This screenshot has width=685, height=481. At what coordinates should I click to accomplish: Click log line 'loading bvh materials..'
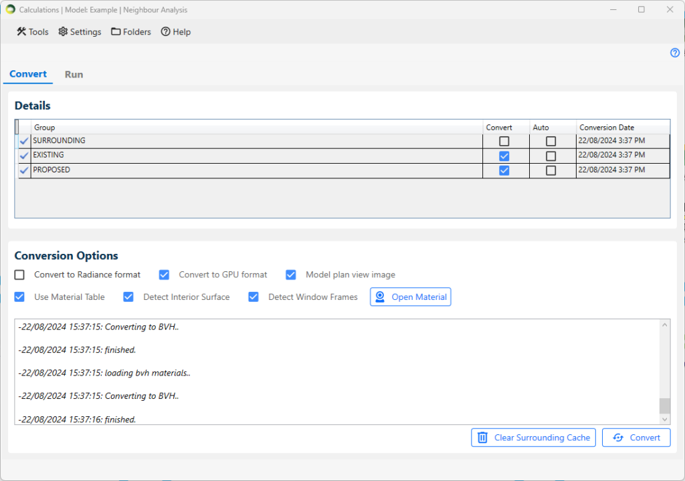(x=104, y=373)
